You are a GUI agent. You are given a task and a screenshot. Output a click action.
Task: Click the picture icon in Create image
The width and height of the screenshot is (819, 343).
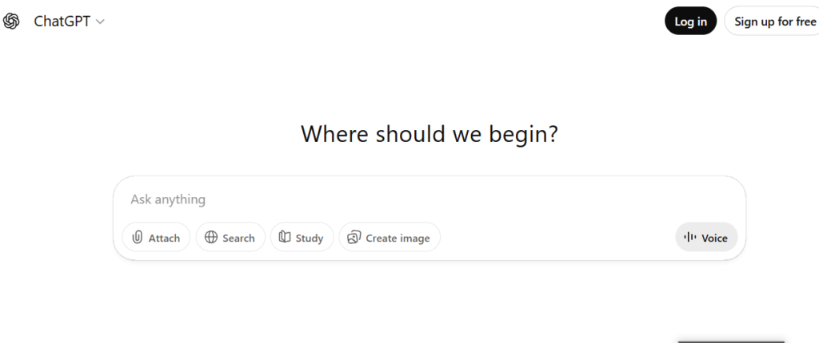click(354, 238)
